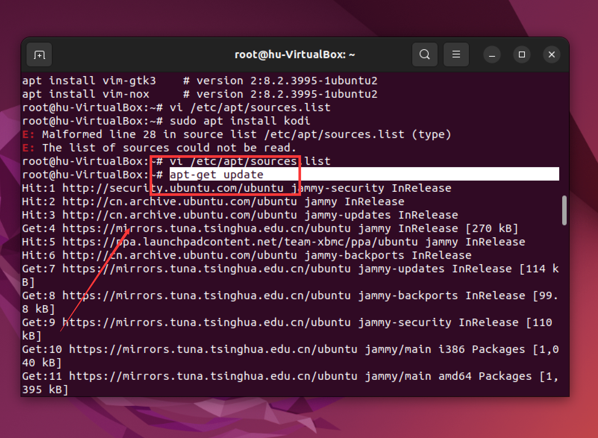The height and width of the screenshot is (438, 598).
Task: Click the Get:10 i386 Packages mirror URL
Action: tap(213, 349)
